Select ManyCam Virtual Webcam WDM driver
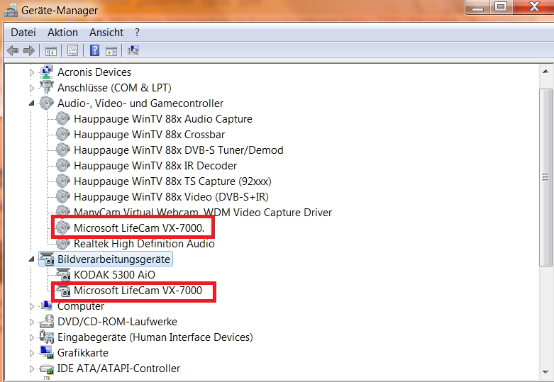 tap(203, 212)
